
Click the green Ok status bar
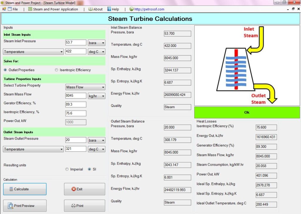pyautogui.click(x=247, y=113)
